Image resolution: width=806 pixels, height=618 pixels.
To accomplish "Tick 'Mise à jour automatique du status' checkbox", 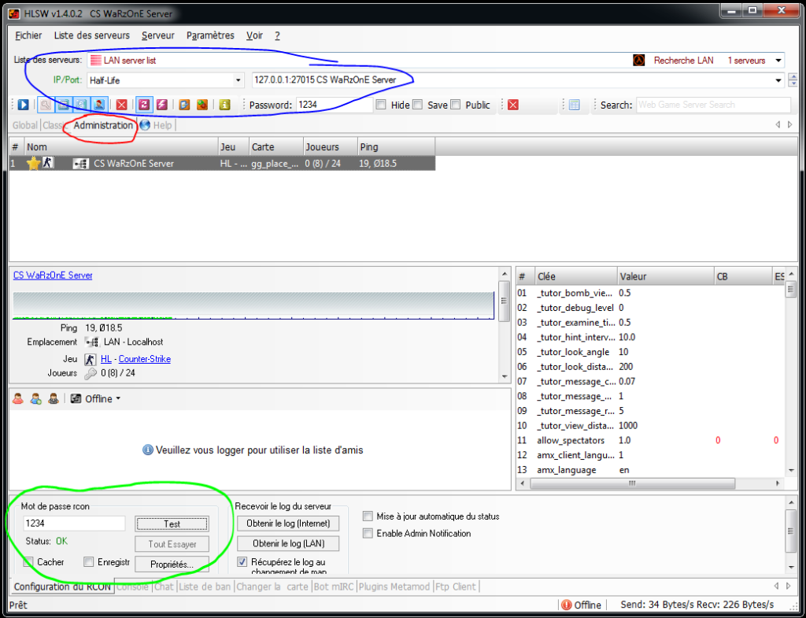I will [368, 516].
